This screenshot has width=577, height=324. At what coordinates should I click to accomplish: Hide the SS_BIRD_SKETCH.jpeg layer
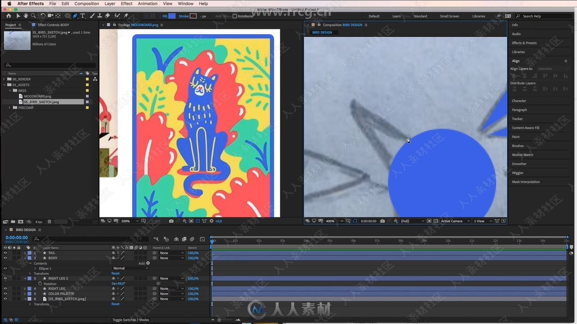[x=5, y=299]
